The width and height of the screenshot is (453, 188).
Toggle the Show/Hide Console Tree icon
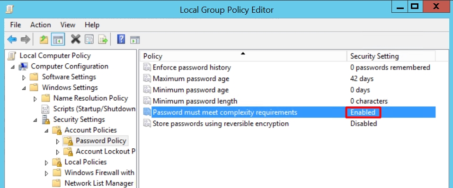coord(58,40)
